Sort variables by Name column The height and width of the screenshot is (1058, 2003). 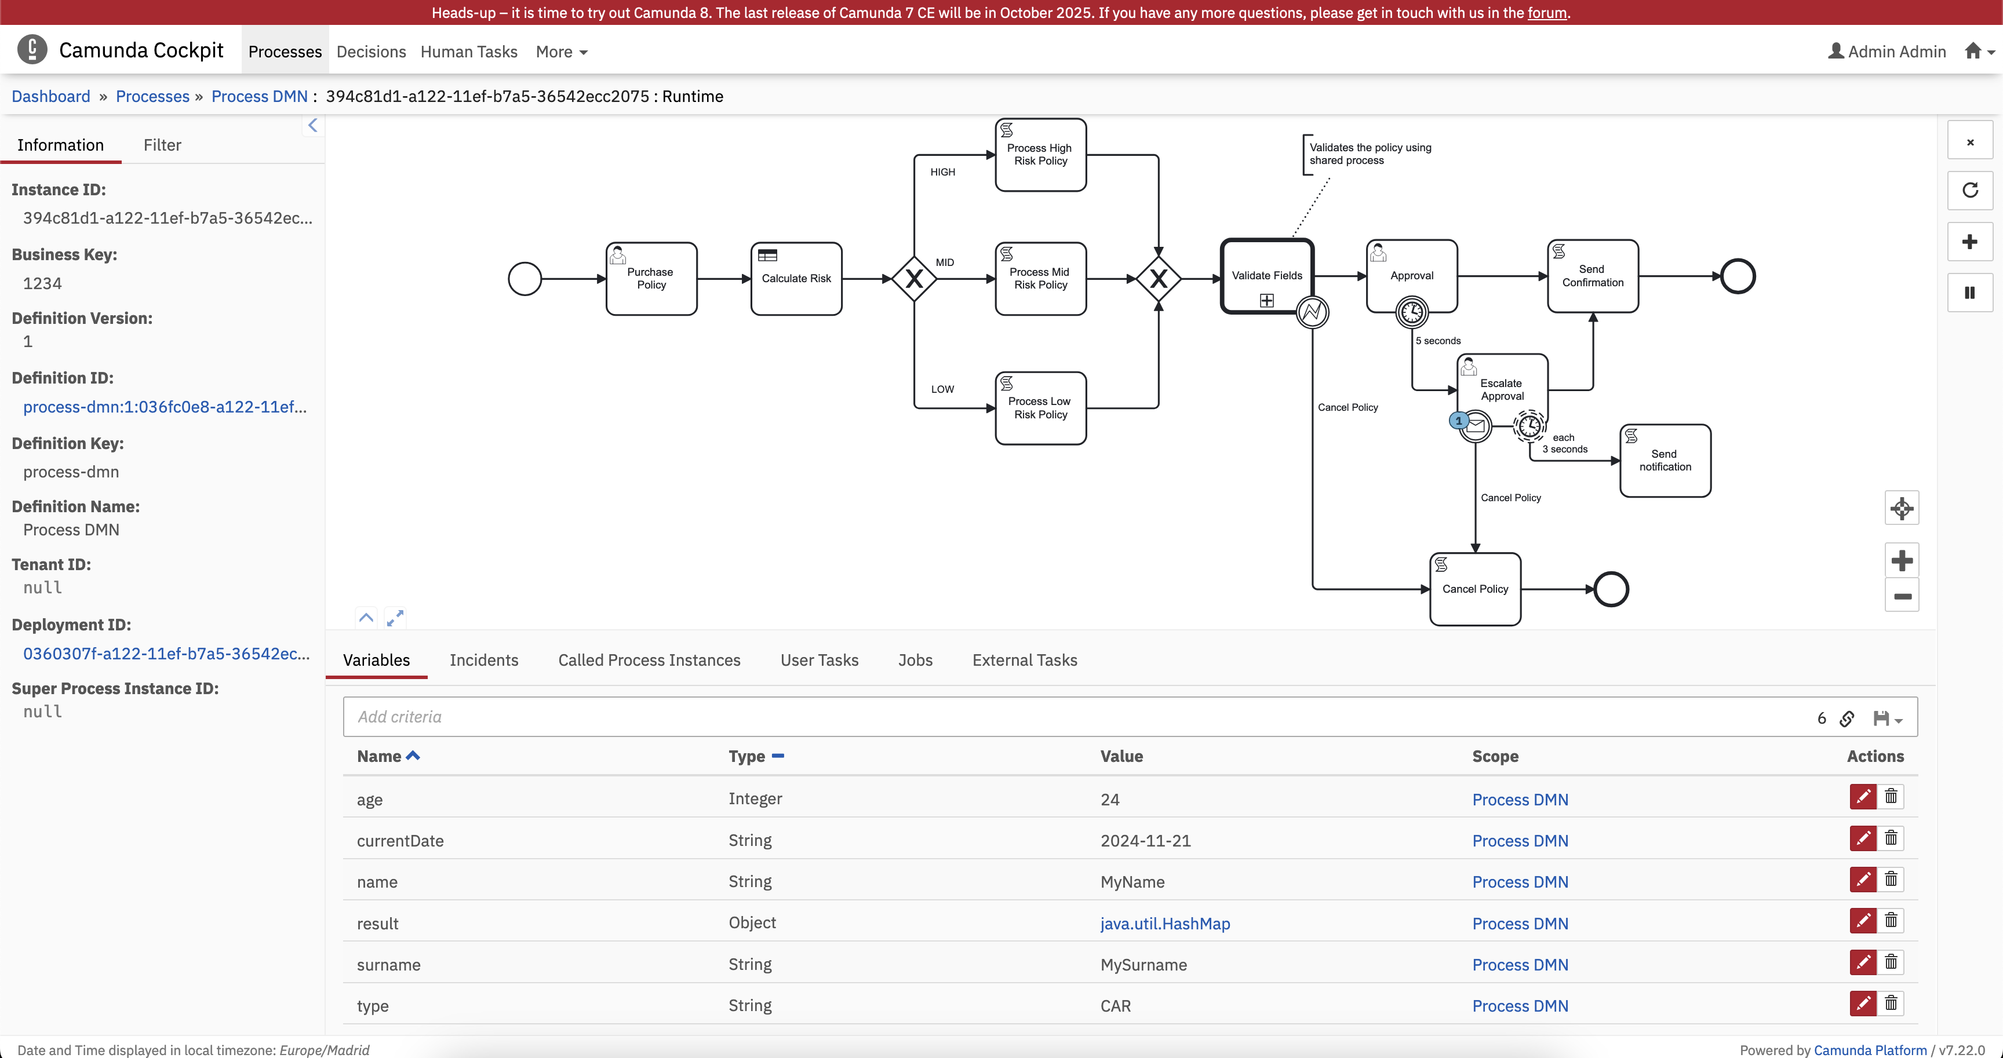coord(388,756)
